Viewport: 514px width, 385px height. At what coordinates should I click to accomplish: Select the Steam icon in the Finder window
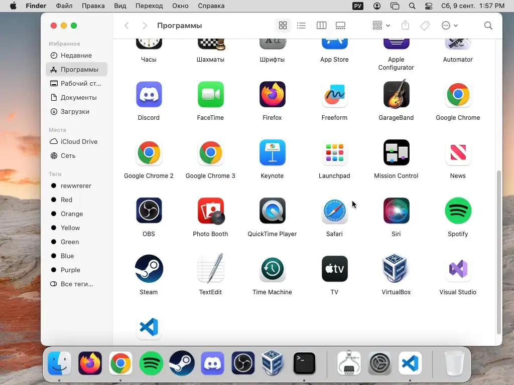149,269
